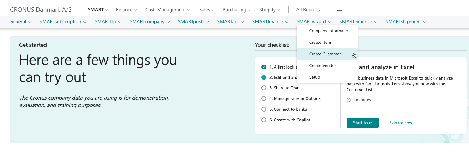Image resolution: width=469 pixels, height=152 pixels.
Task: Click Create Item in the dropdown list
Action: pos(320,42)
